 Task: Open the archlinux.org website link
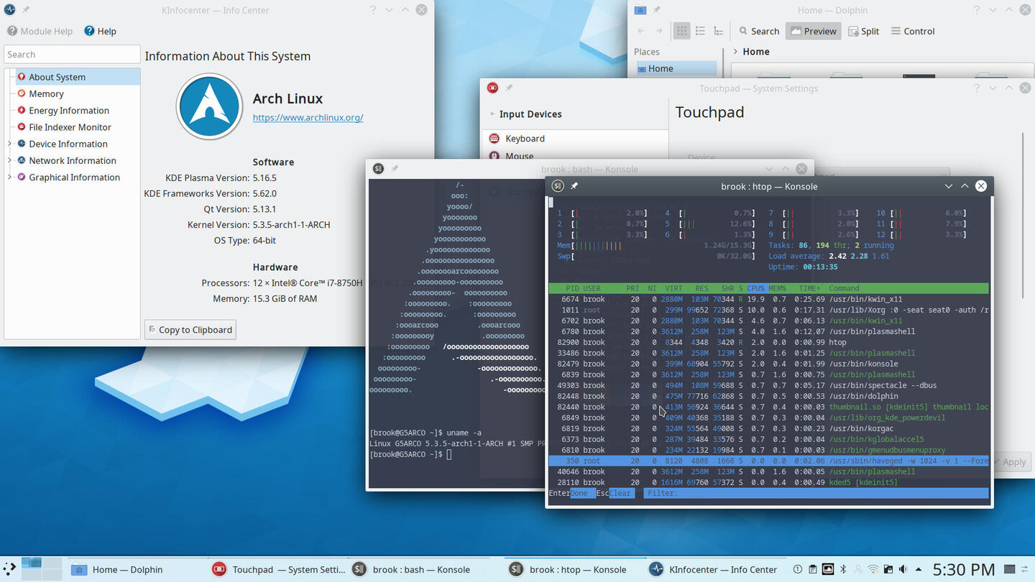pos(308,117)
